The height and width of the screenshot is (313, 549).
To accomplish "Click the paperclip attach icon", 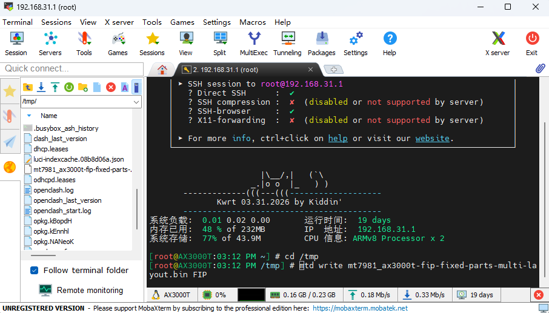I will point(541,68).
